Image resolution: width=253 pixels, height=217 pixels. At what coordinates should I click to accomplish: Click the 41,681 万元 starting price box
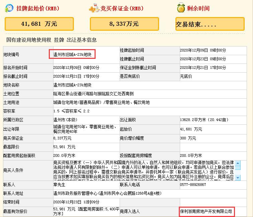[x=39, y=24]
